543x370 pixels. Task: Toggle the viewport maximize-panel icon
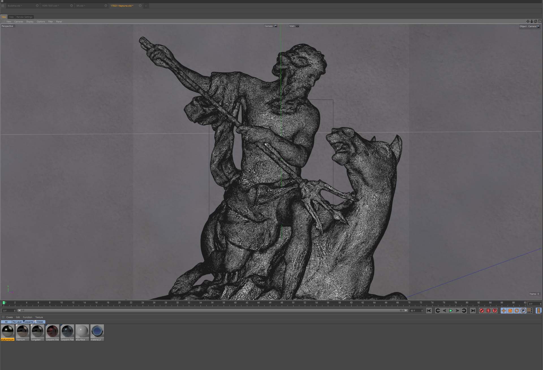[540, 21]
